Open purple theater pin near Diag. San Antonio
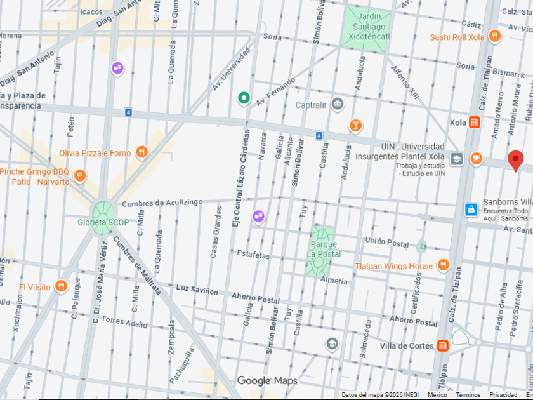The width and height of the screenshot is (533, 400). [117, 68]
